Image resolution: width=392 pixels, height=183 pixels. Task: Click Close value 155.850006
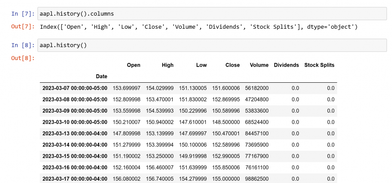click(226, 168)
